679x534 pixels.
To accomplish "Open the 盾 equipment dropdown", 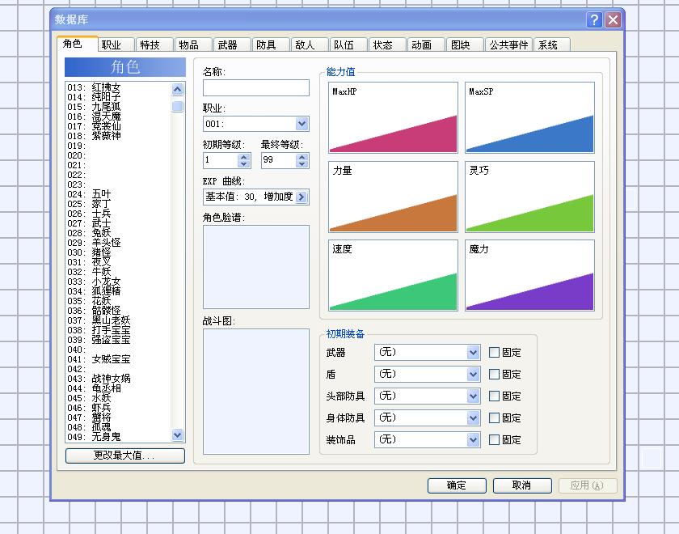I will (474, 374).
